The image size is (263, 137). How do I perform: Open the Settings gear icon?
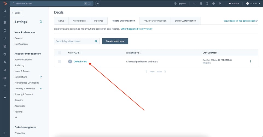213,3
